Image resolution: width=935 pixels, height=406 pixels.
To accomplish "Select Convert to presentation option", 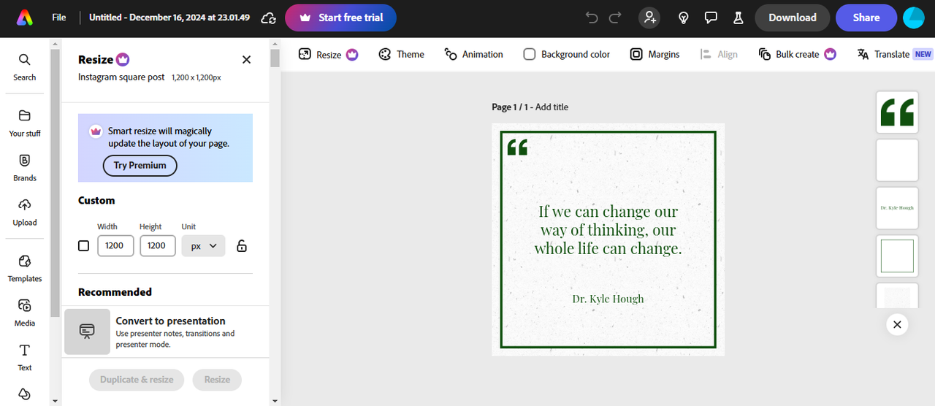I will [x=166, y=332].
